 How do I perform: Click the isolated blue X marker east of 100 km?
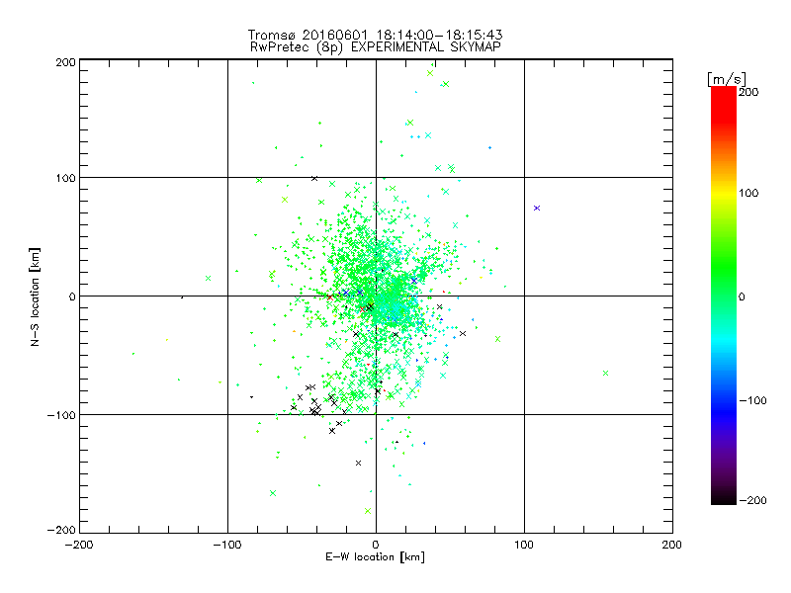537,208
